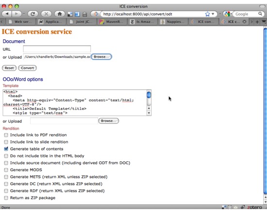Click the grey tag toolbar icon

click(84, 14)
